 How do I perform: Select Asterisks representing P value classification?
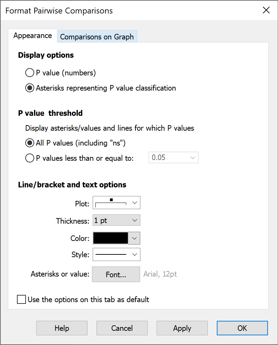point(30,88)
